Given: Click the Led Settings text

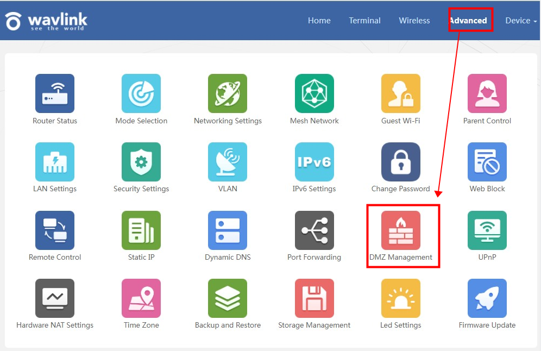Looking at the screenshot, I should (x=400, y=325).
